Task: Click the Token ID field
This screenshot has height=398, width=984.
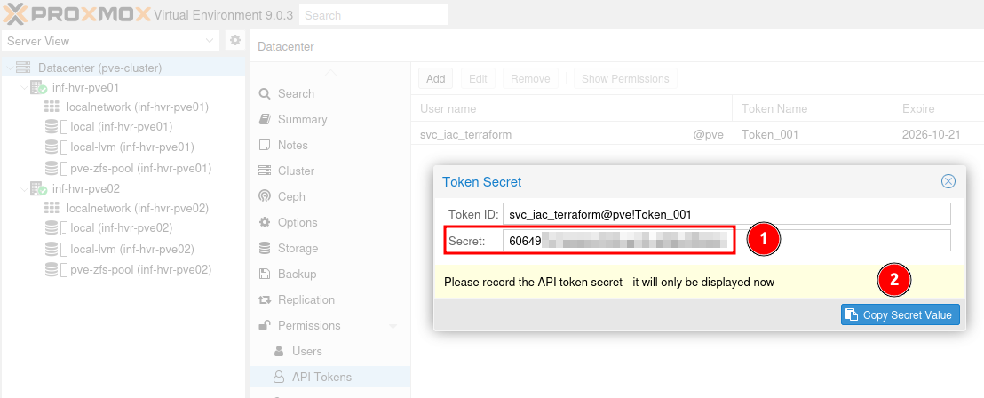Action: coord(726,214)
